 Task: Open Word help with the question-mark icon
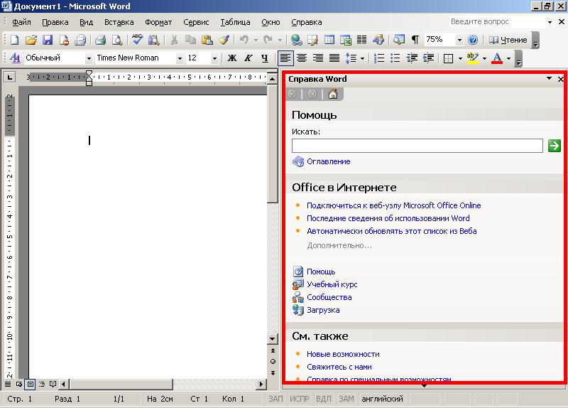tap(473, 40)
